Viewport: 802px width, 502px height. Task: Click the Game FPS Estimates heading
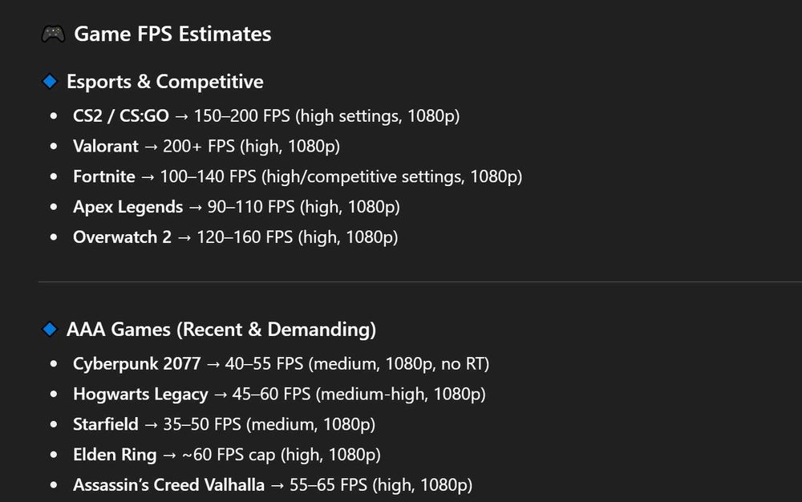[172, 34]
